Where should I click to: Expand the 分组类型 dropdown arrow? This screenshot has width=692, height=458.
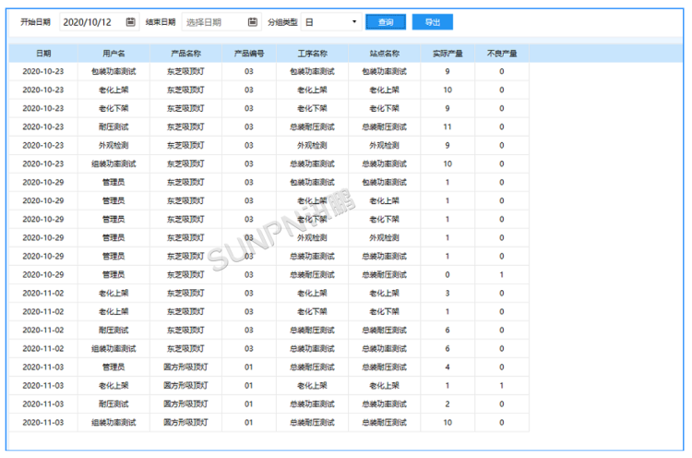[x=355, y=21]
